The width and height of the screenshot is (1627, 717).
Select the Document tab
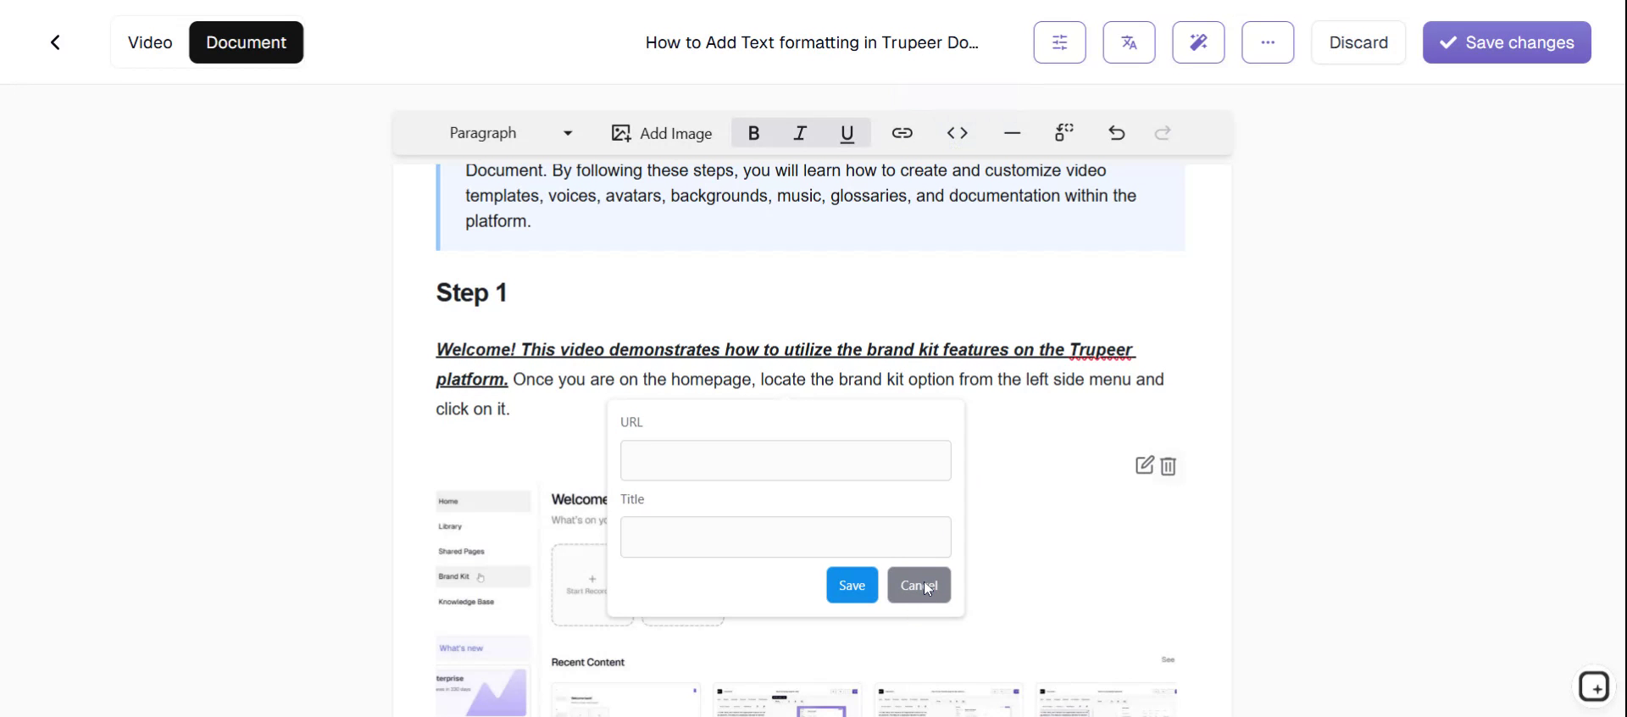[x=246, y=42]
